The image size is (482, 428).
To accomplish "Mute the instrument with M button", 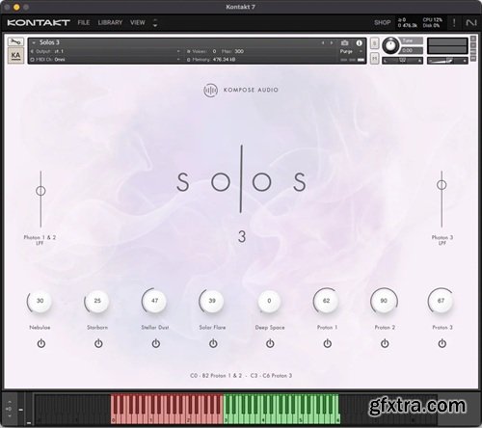I will click(x=374, y=58).
